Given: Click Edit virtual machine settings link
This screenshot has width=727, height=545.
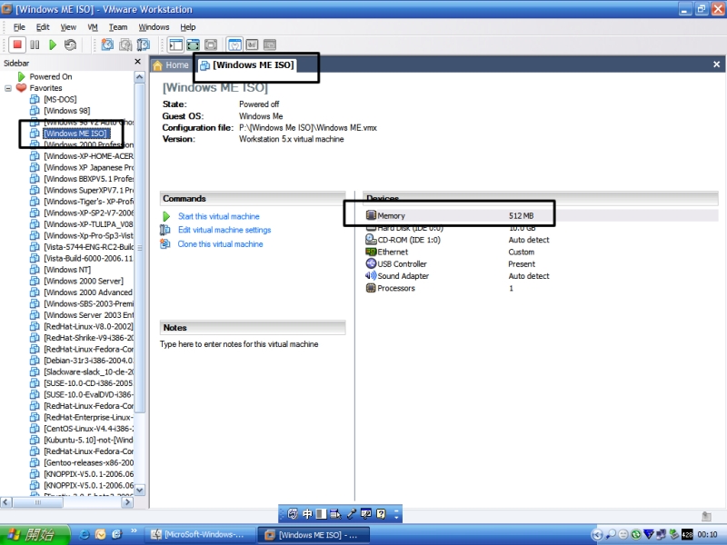Looking at the screenshot, I should click(x=224, y=230).
